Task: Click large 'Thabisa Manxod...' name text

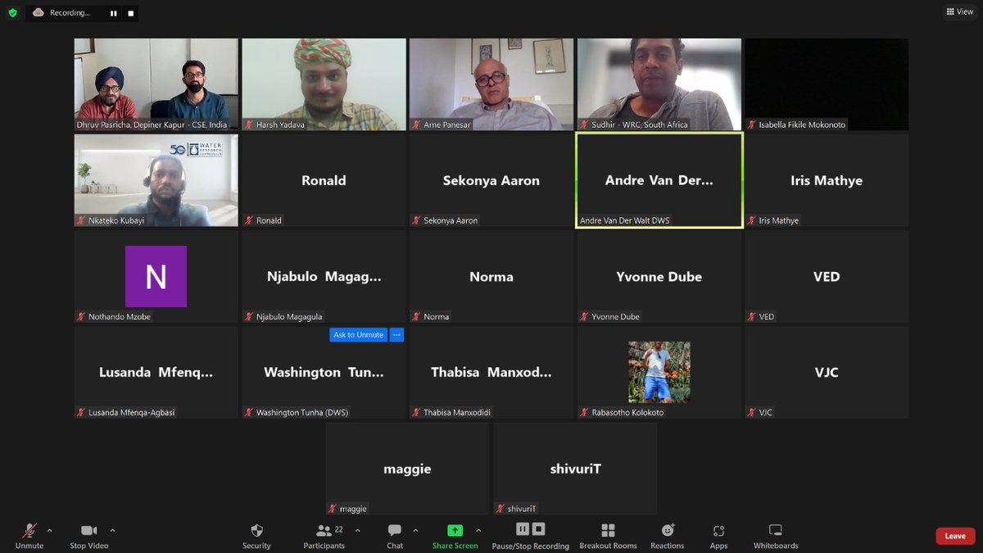Action: 491,372
